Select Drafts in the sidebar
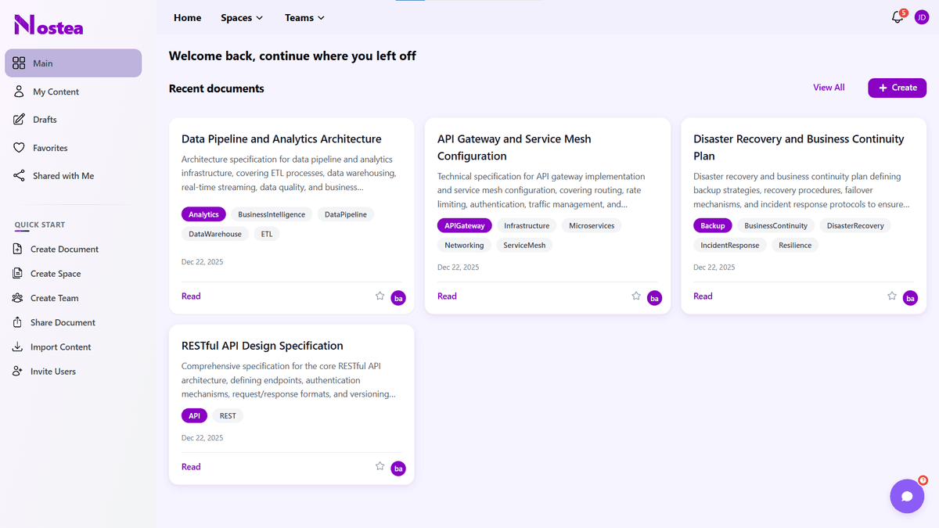The image size is (939, 528). (x=45, y=120)
